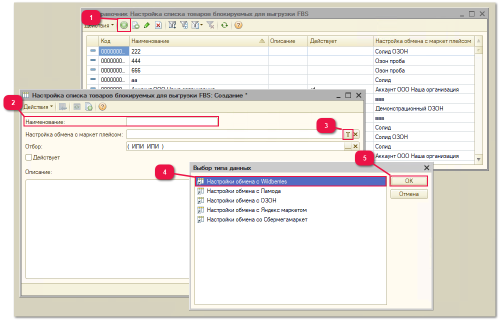
Task: Select Настройки обмена с Wildberries
Action: [290, 181]
